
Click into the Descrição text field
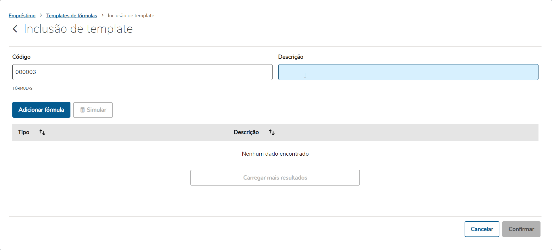(408, 72)
